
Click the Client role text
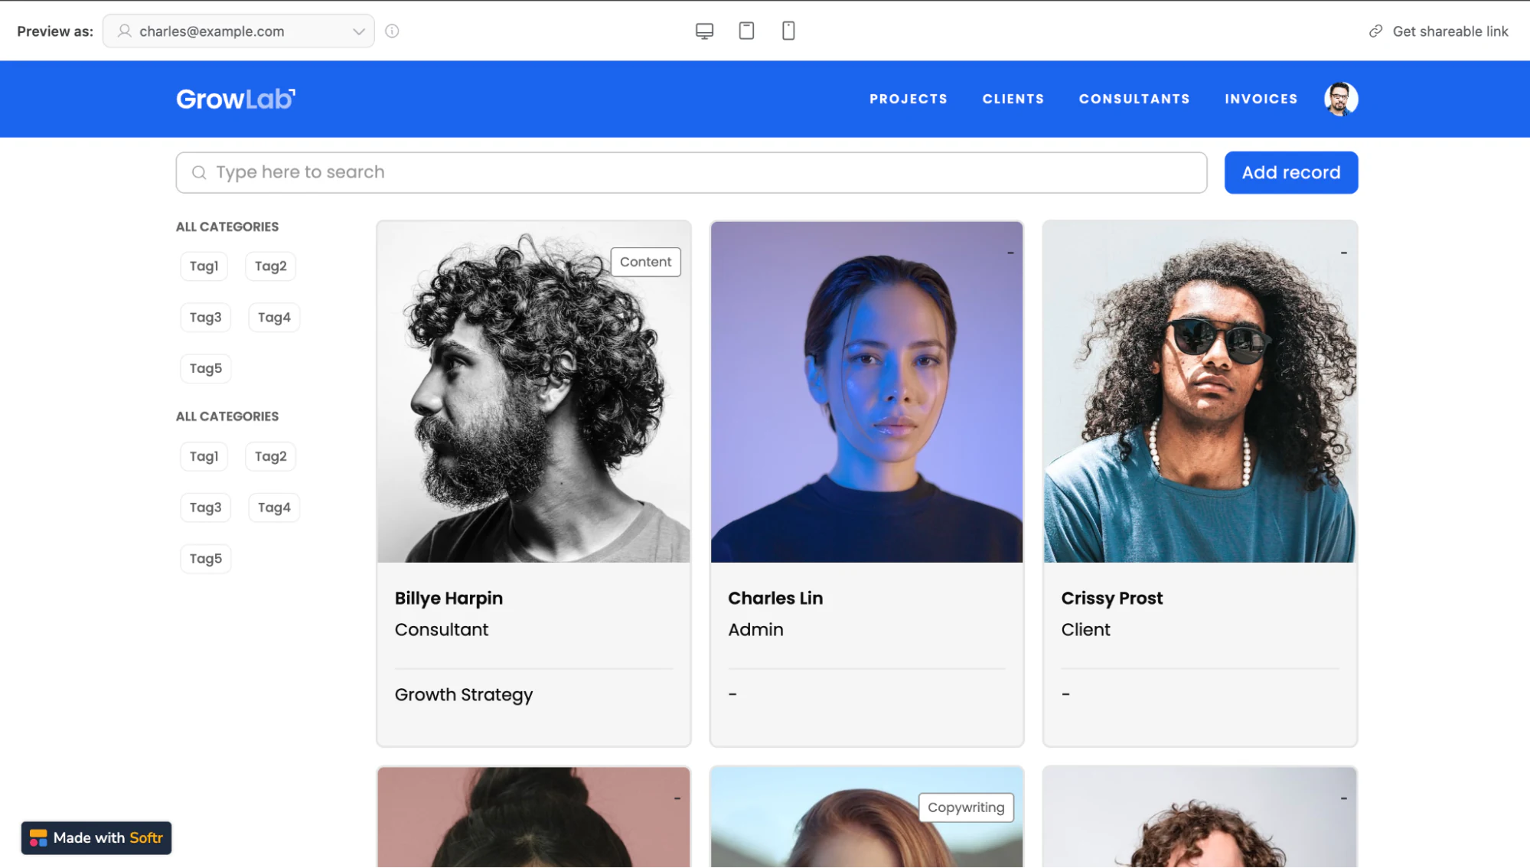(1085, 630)
